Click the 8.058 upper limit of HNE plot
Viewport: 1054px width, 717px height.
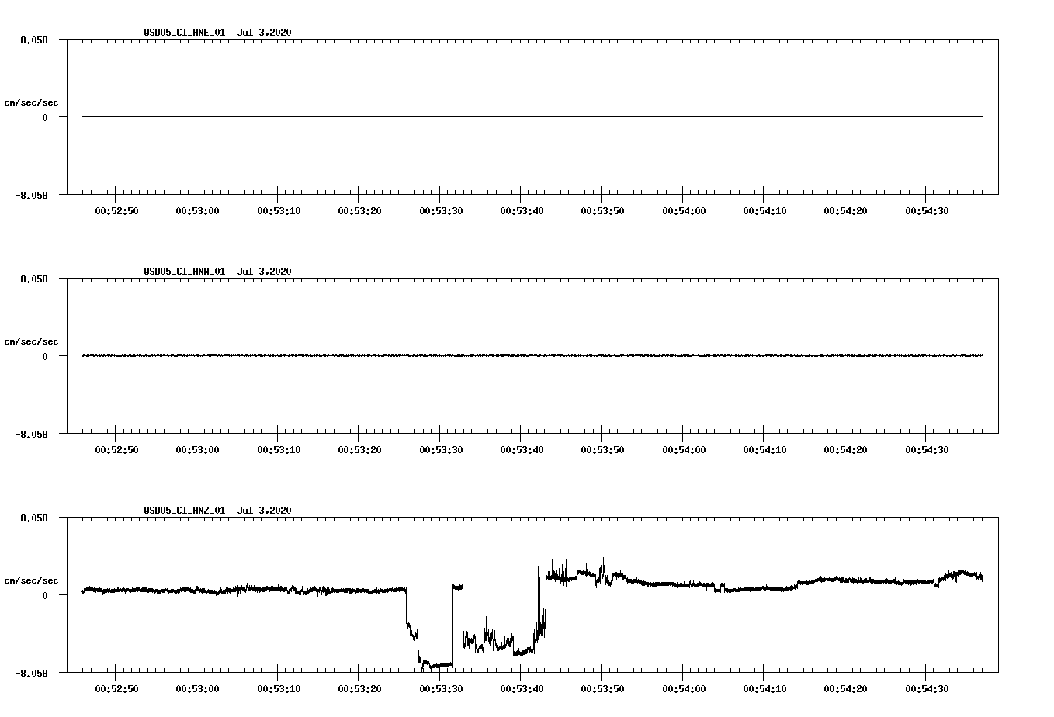click(34, 40)
